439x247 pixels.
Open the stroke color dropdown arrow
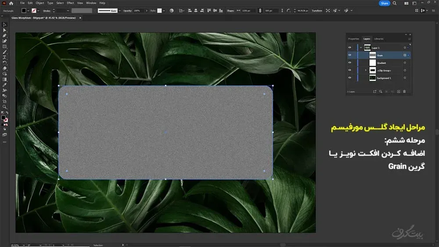tap(38, 11)
